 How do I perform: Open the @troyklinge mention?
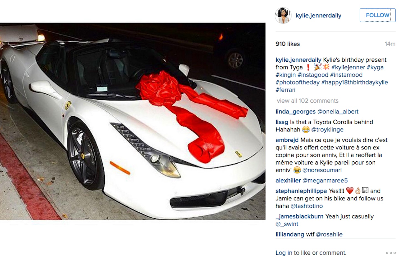click(327, 130)
